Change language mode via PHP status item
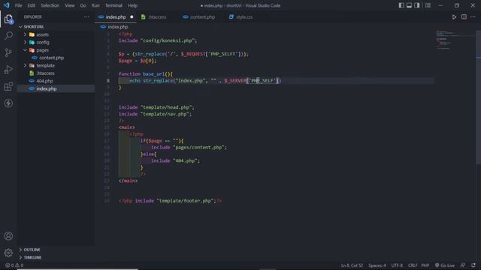 coord(425,265)
